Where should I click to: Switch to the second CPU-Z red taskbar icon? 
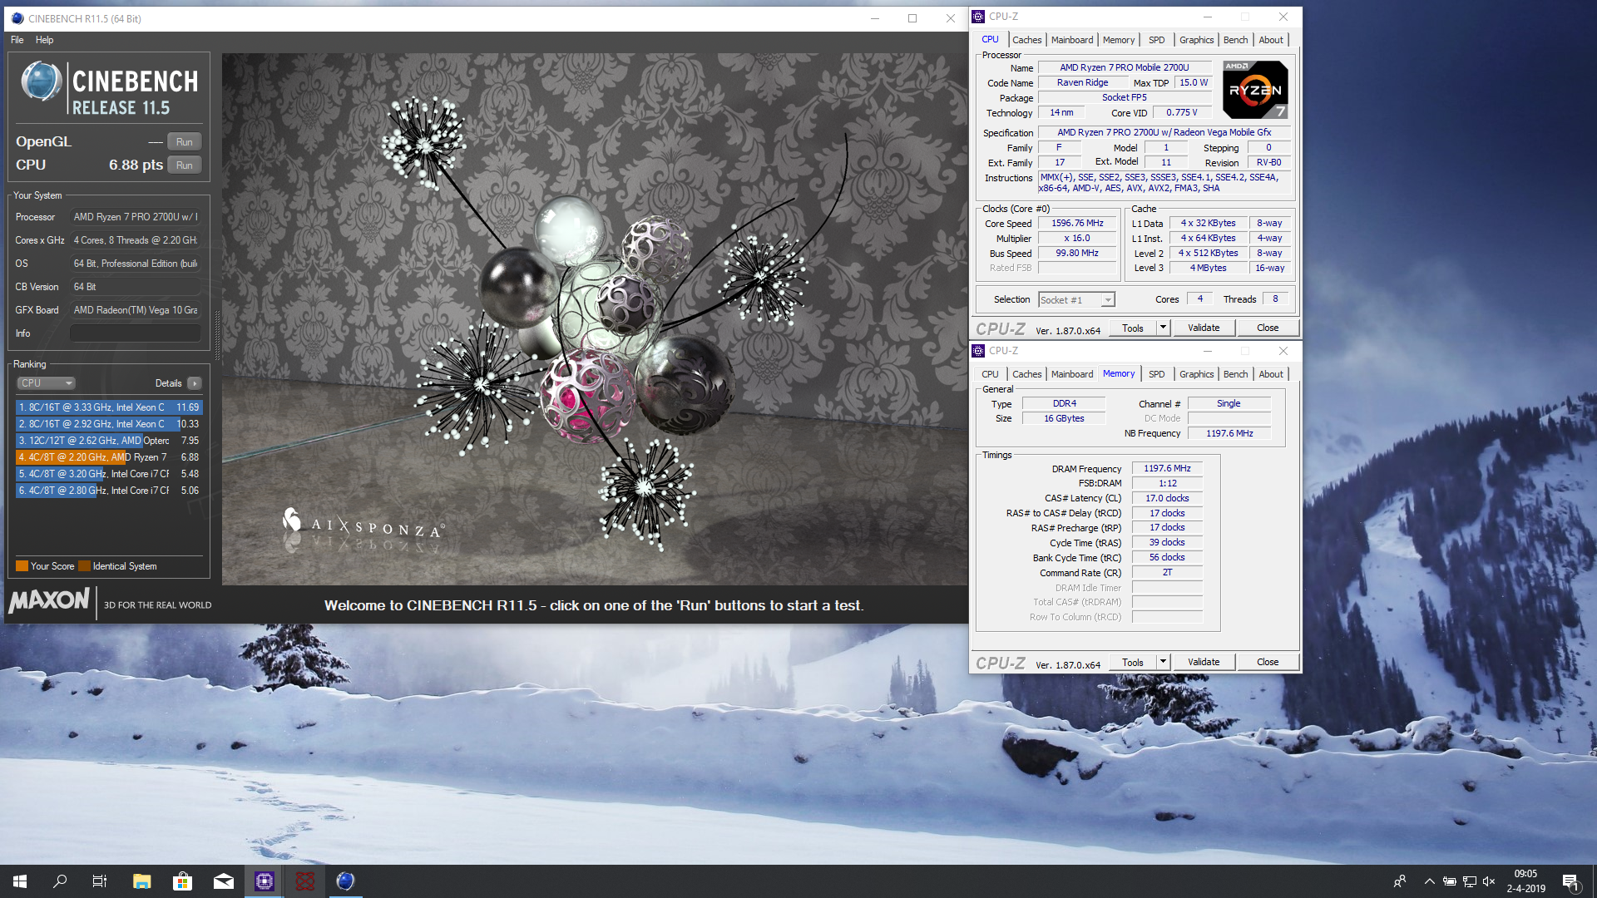(304, 881)
